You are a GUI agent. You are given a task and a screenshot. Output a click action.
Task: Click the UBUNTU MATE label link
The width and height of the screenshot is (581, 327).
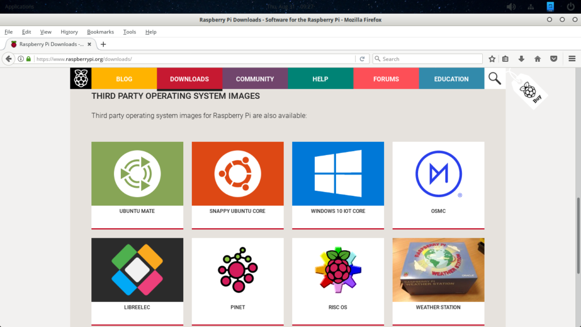(x=137, y=211)
